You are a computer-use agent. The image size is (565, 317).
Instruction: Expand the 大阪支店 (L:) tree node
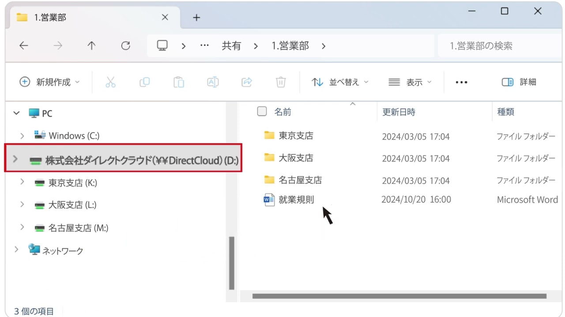pos(22,204)
